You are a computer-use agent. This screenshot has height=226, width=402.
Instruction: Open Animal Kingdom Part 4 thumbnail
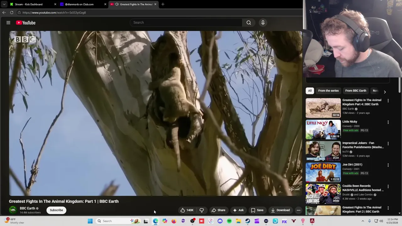point(323,108)
